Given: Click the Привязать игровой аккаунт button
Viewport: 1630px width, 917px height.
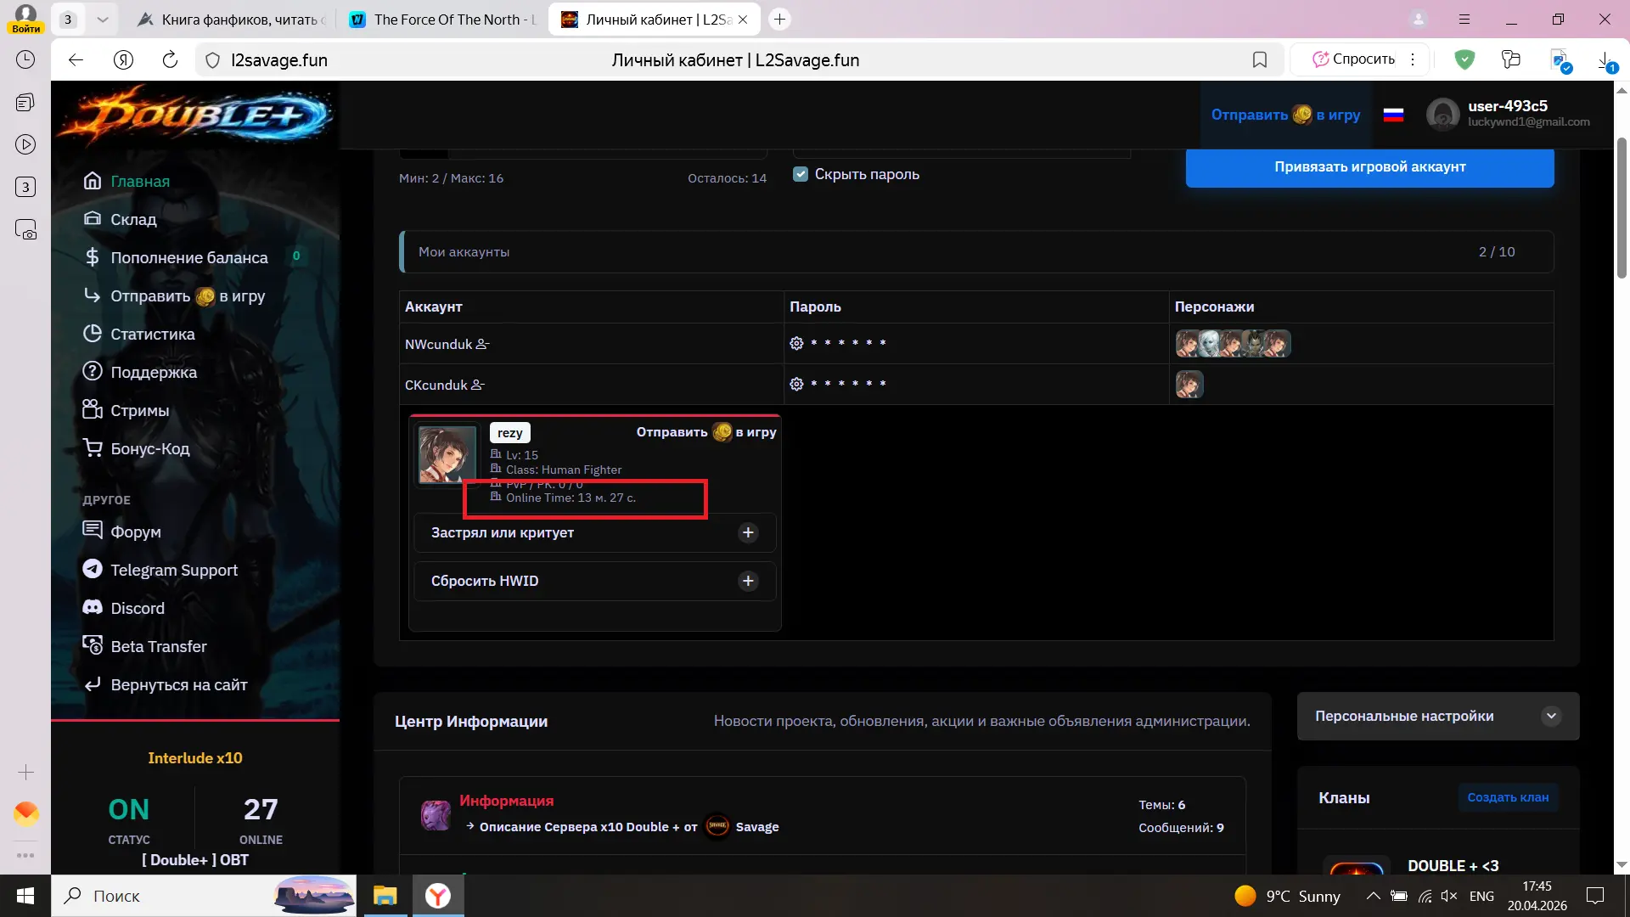Looking at the screenshot, I should 1369,166.
